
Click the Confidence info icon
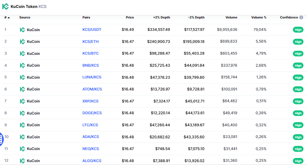click(301, 18)
